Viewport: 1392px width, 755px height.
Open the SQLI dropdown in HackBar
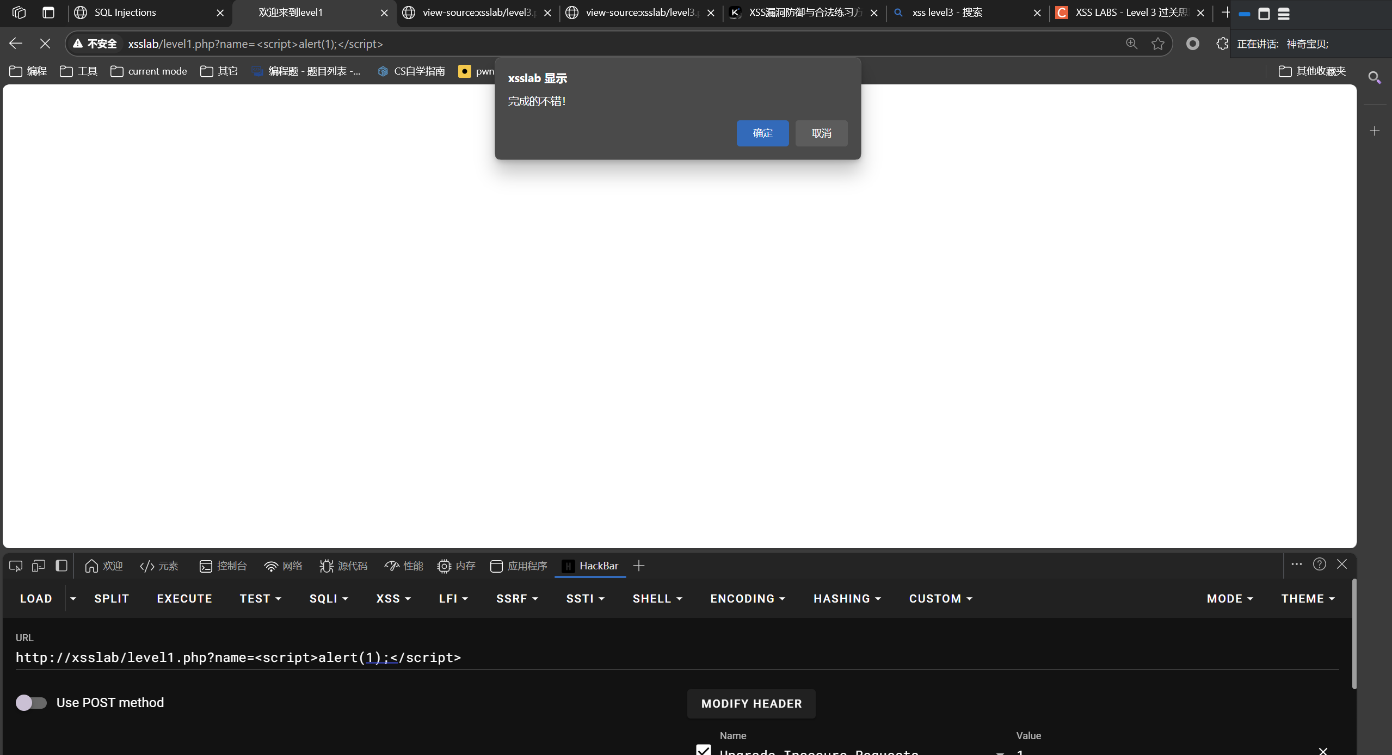329,599
